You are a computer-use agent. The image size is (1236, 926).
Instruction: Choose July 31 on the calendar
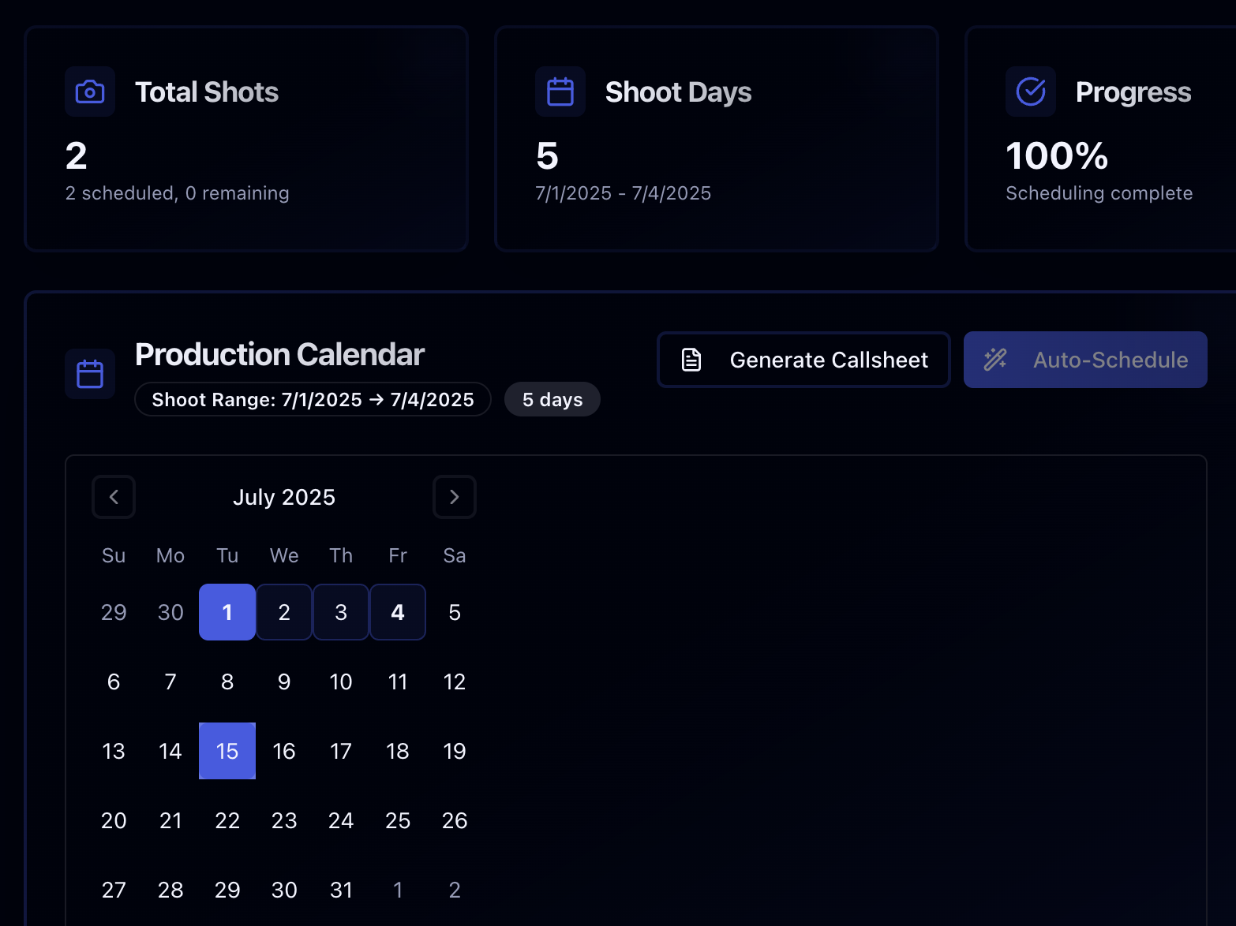click(x=341, y=890)
